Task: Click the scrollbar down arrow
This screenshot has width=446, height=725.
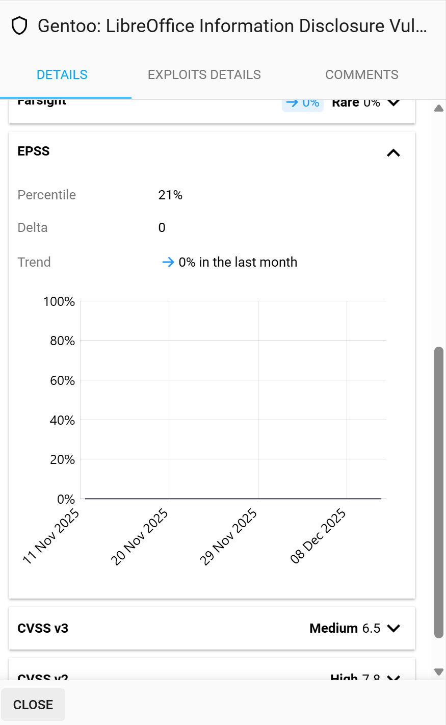Action: point(438,672)
